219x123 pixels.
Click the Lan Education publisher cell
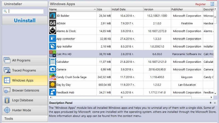[x=187, y=85]
